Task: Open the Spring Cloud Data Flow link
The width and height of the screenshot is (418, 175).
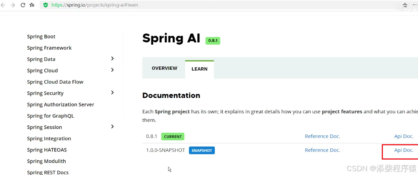Action: pyautogui.click(x=55, y=82)
